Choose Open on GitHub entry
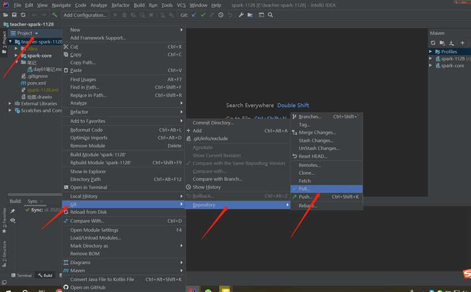This screenshot has height=292, width=471. [123, 288]
